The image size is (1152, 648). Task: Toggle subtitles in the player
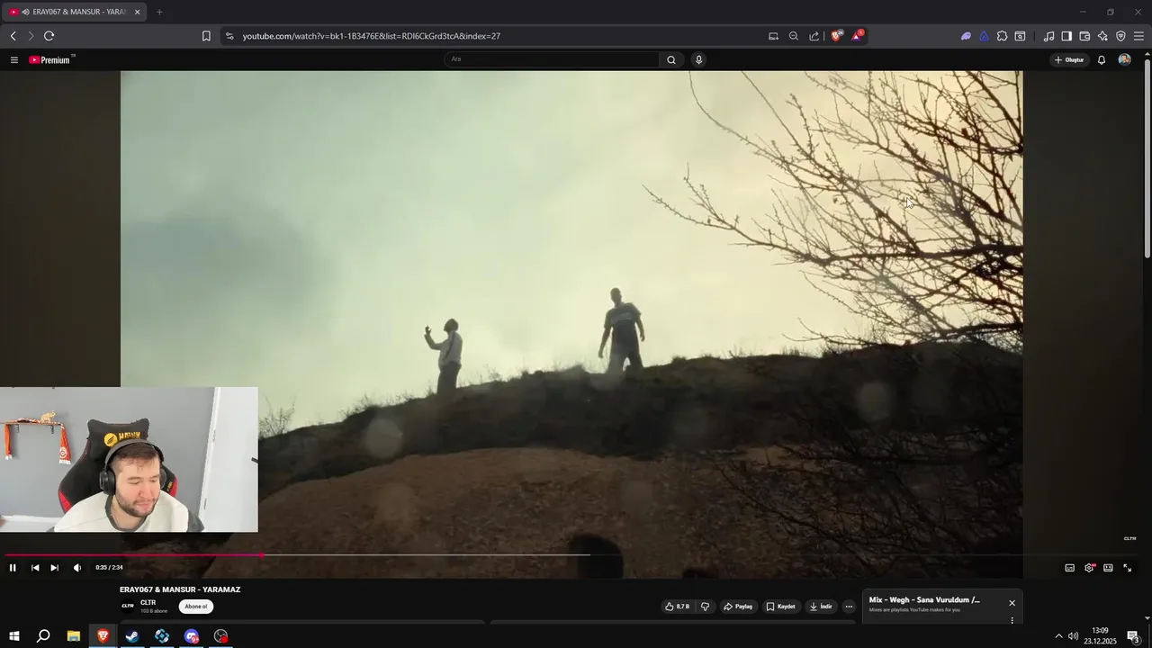click(1069, 568)
